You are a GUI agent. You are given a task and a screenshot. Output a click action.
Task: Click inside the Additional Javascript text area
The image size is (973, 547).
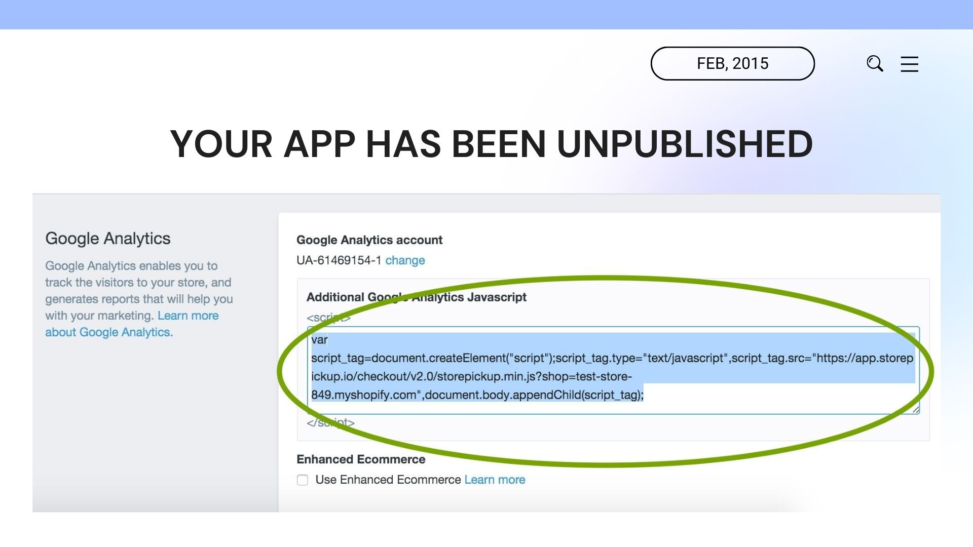(760, 401)
